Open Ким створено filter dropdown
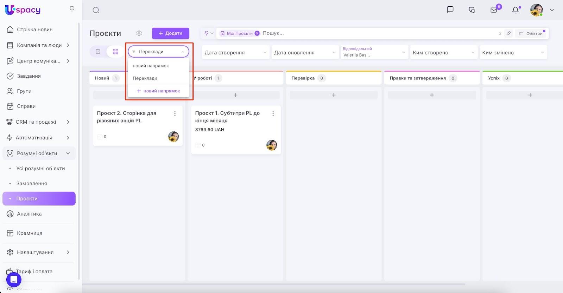This screenshot has width=563, height=293. tap(444, 52)
